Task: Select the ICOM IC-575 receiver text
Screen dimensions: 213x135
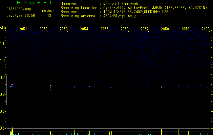Action: click(136, 12)
